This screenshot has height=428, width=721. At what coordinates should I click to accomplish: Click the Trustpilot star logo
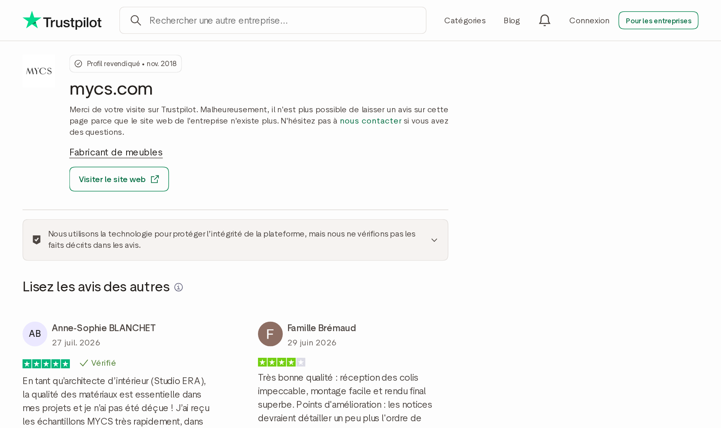point(32,20)
